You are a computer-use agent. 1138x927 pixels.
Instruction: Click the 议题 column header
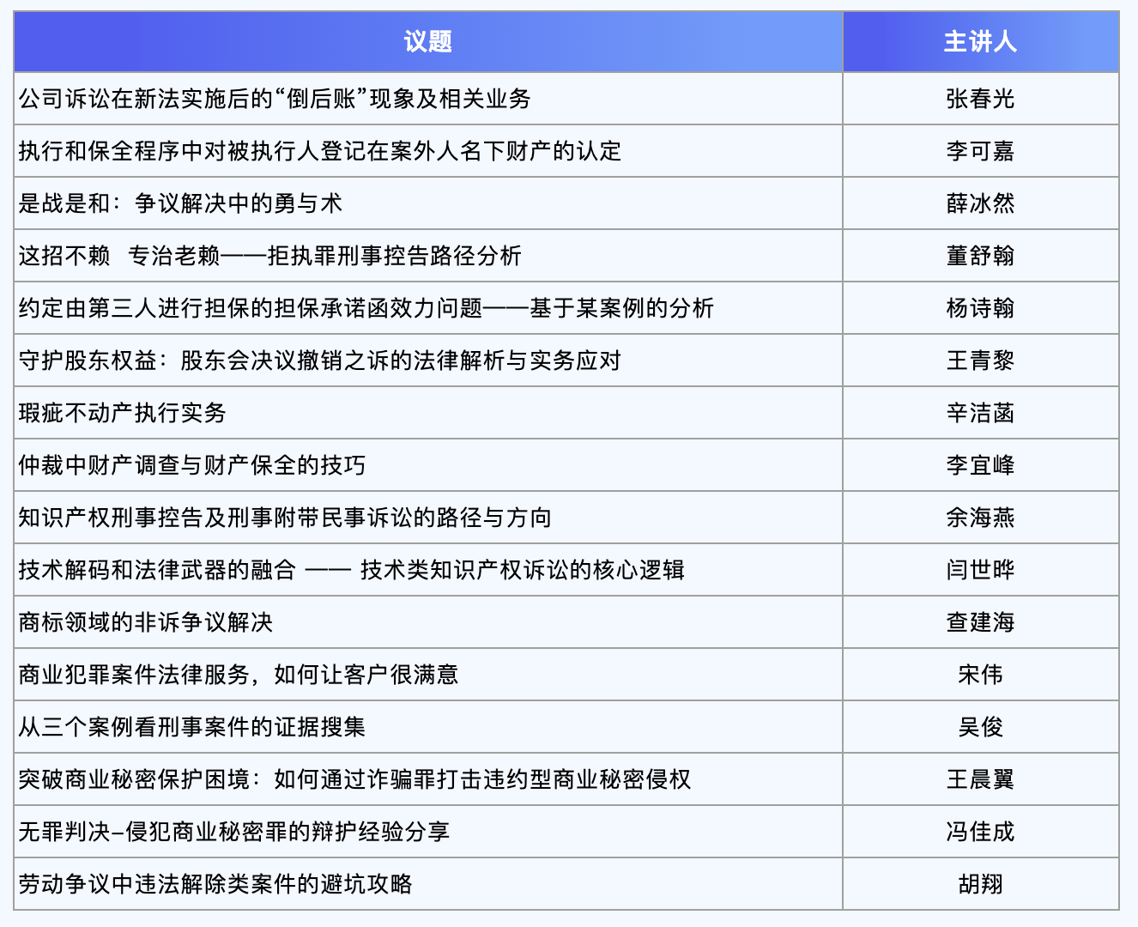tap(427, 41)
